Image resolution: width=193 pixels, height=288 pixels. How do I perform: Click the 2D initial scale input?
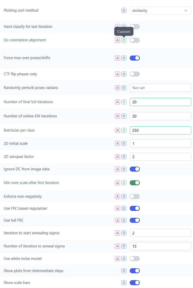pos(160,143)
